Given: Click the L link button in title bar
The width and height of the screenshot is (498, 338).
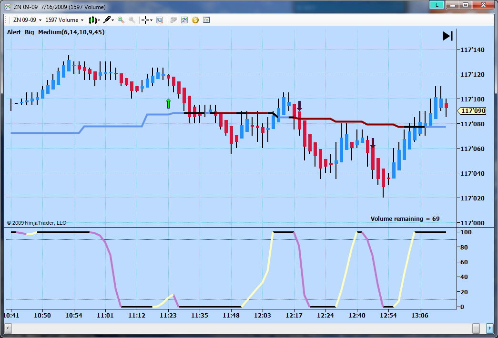Looking at the screenshot, I should coord(437,5).
